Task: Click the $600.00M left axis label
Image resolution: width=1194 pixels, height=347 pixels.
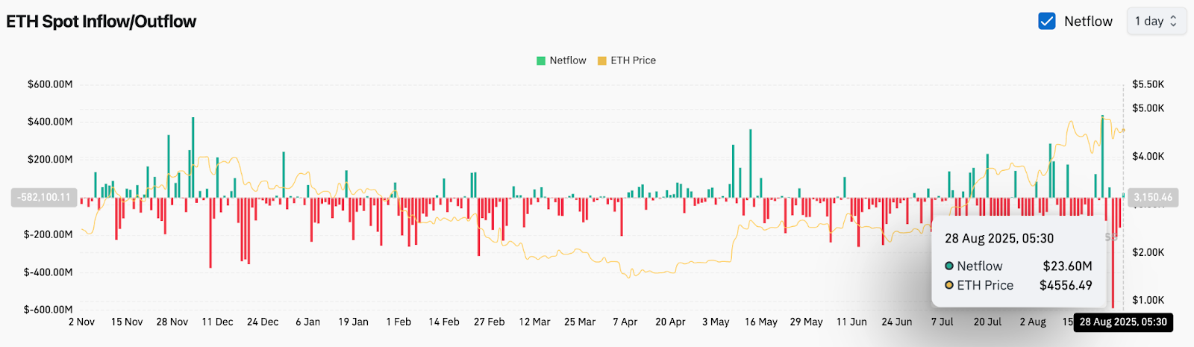Action: (50, 84)
